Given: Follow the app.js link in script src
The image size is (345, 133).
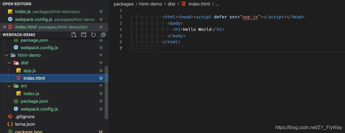Looking at the screenshot, I should (250, 17).
